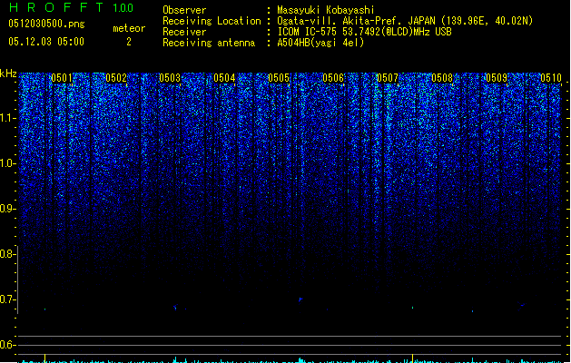Click the 'Receiving antenna' field label
Image resolution: width=571 pixels, height=363 pixels.
(x=209, y=43)
